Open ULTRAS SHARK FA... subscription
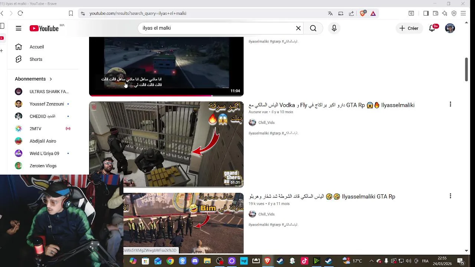475x267 pixels. pyautogui.click(x=43, y=92)
